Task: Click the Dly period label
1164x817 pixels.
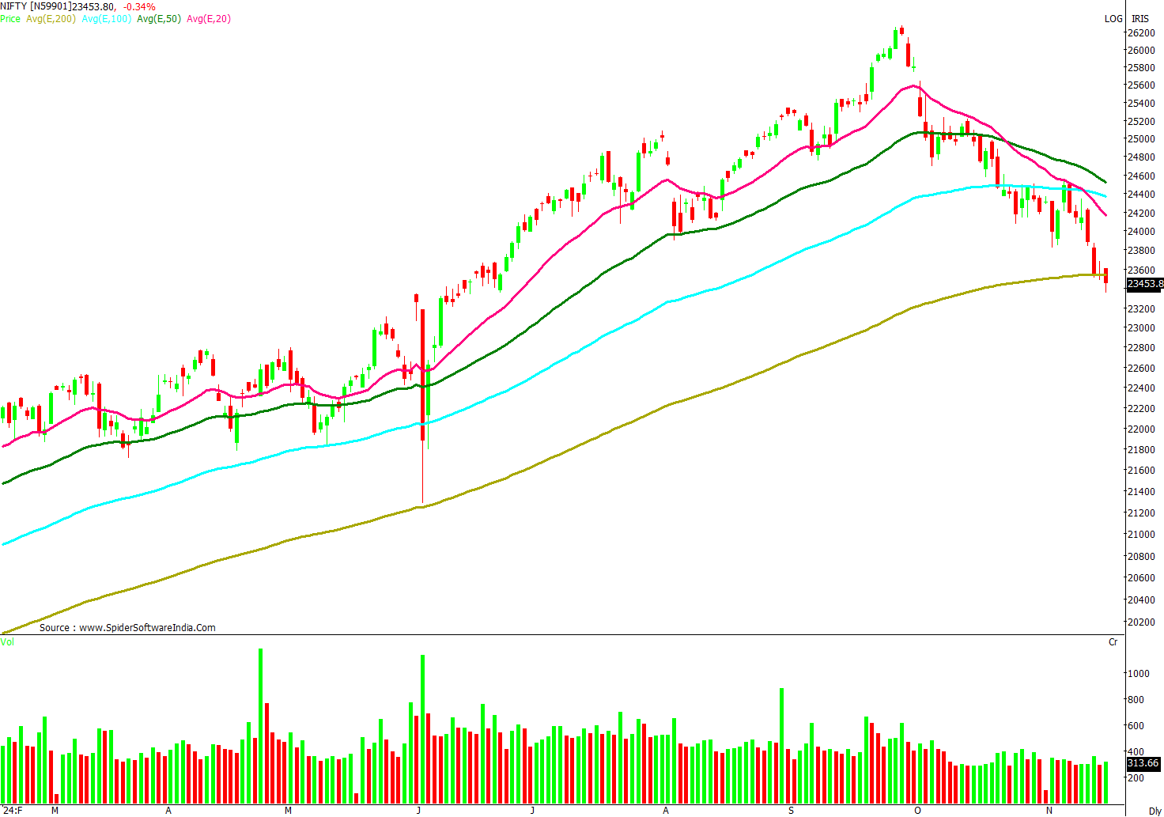Action: 1155,811
